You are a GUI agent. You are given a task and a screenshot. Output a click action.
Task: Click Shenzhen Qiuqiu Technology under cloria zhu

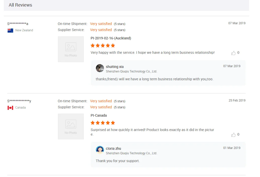point(132,153)
